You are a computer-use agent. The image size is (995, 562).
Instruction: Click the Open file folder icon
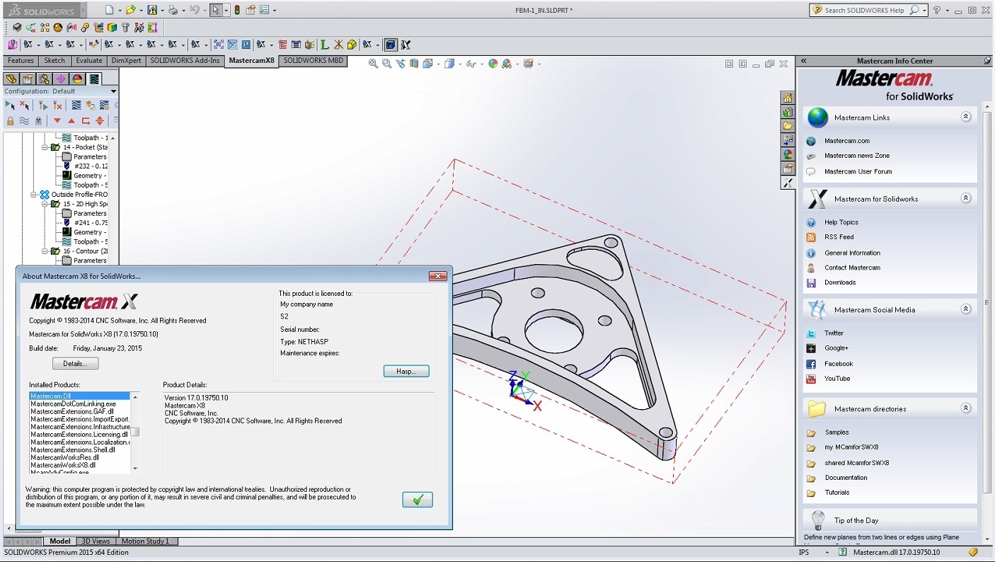130,10
